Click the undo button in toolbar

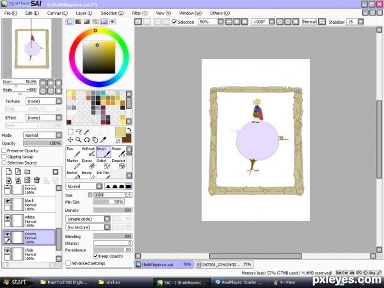(x=138, y=22)
